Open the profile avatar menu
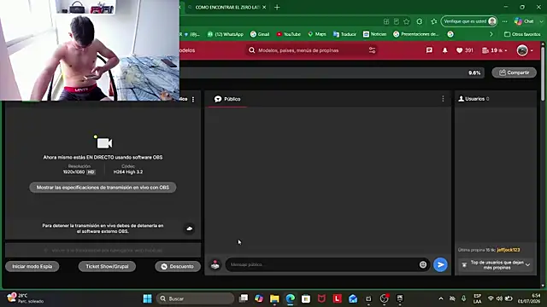This screenshot has height=307, width=547. [524, 50]
